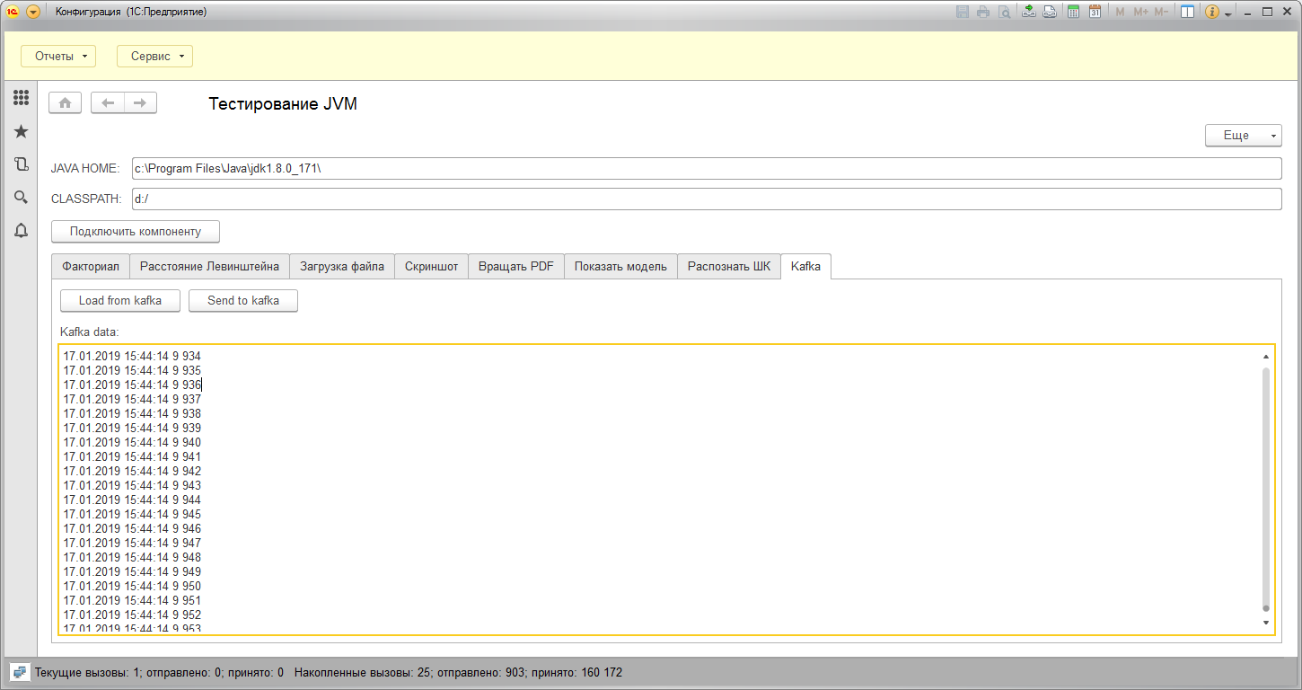This screenshot has width=1302, height=690.
Task: Open the Calculator icon
Action: (x=1073, y=12)
